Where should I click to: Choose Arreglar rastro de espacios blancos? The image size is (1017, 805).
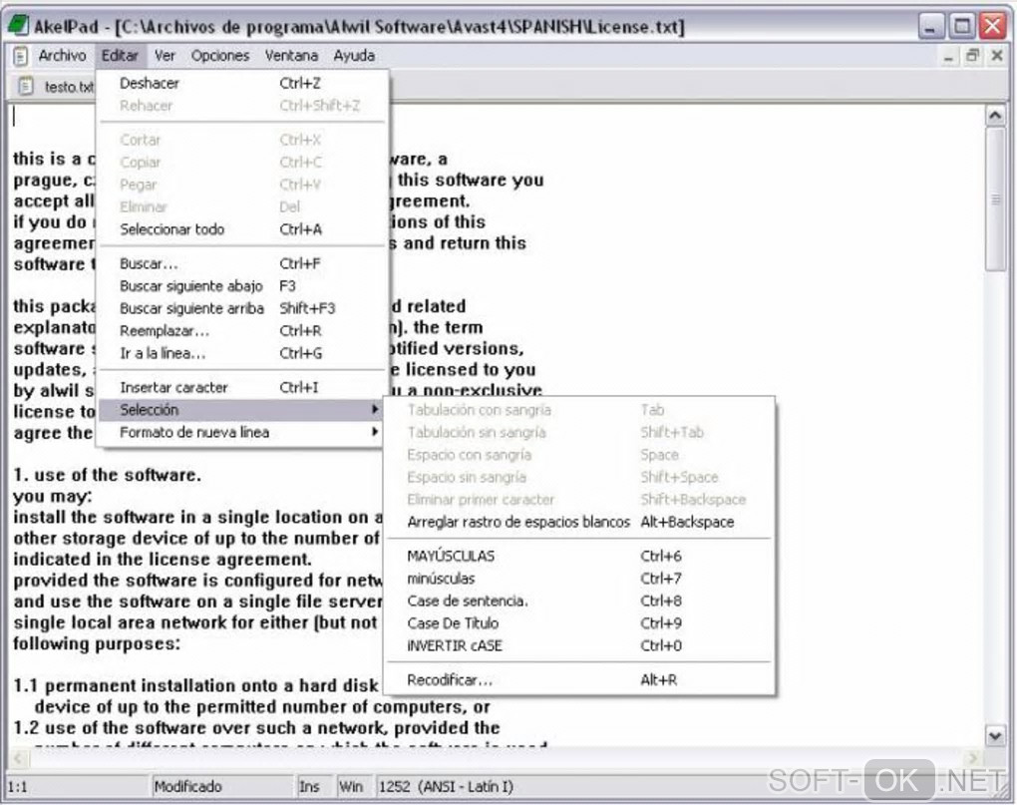pos(579,522)
